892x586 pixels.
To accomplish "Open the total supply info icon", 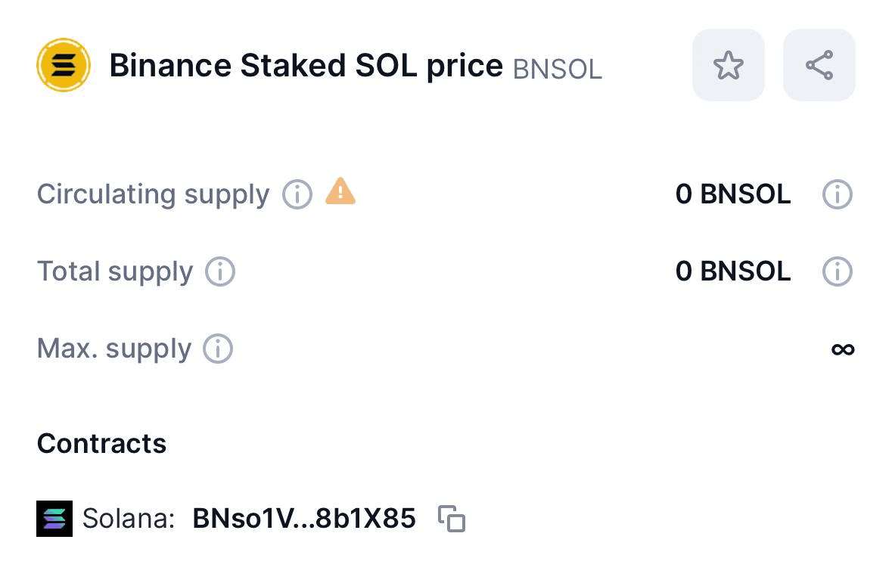I will (x=219, y=271).
